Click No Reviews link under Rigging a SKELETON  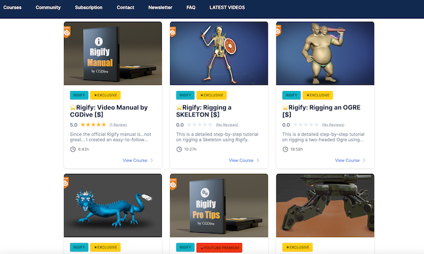(x=227, y=125)
